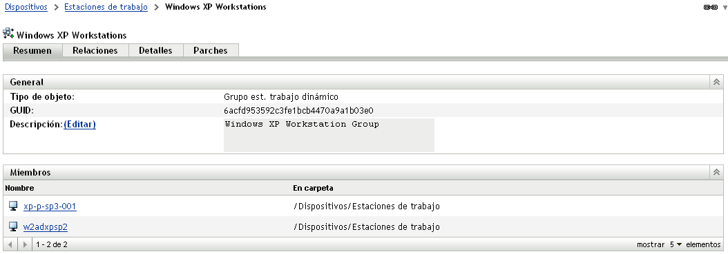Open the Detalles tab
Screen dimensions: 728x254
click(x=155, y=50)
